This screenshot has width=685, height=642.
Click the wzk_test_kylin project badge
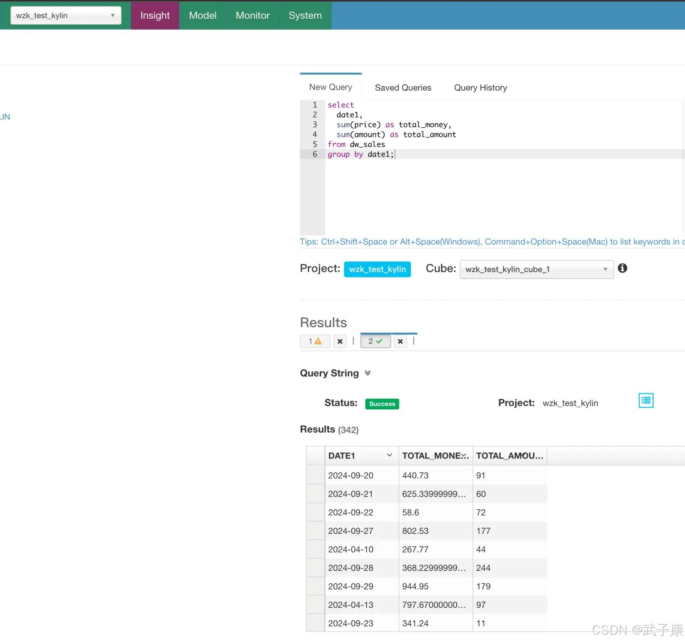(x=377, y=269)
